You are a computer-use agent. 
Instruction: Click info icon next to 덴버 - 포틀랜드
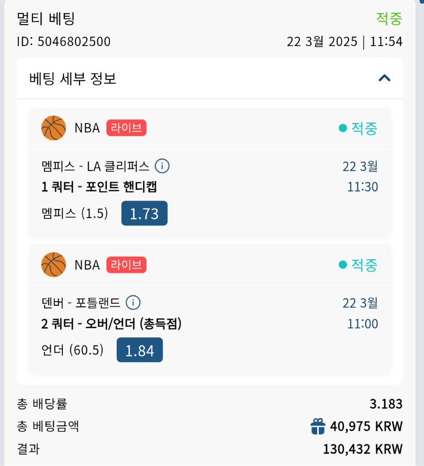[x=133, y=303]
